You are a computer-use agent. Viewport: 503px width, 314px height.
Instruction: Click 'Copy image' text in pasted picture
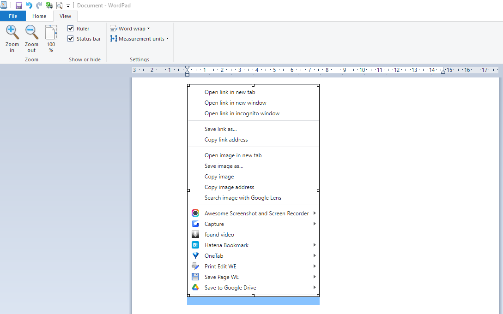point(219,176)
